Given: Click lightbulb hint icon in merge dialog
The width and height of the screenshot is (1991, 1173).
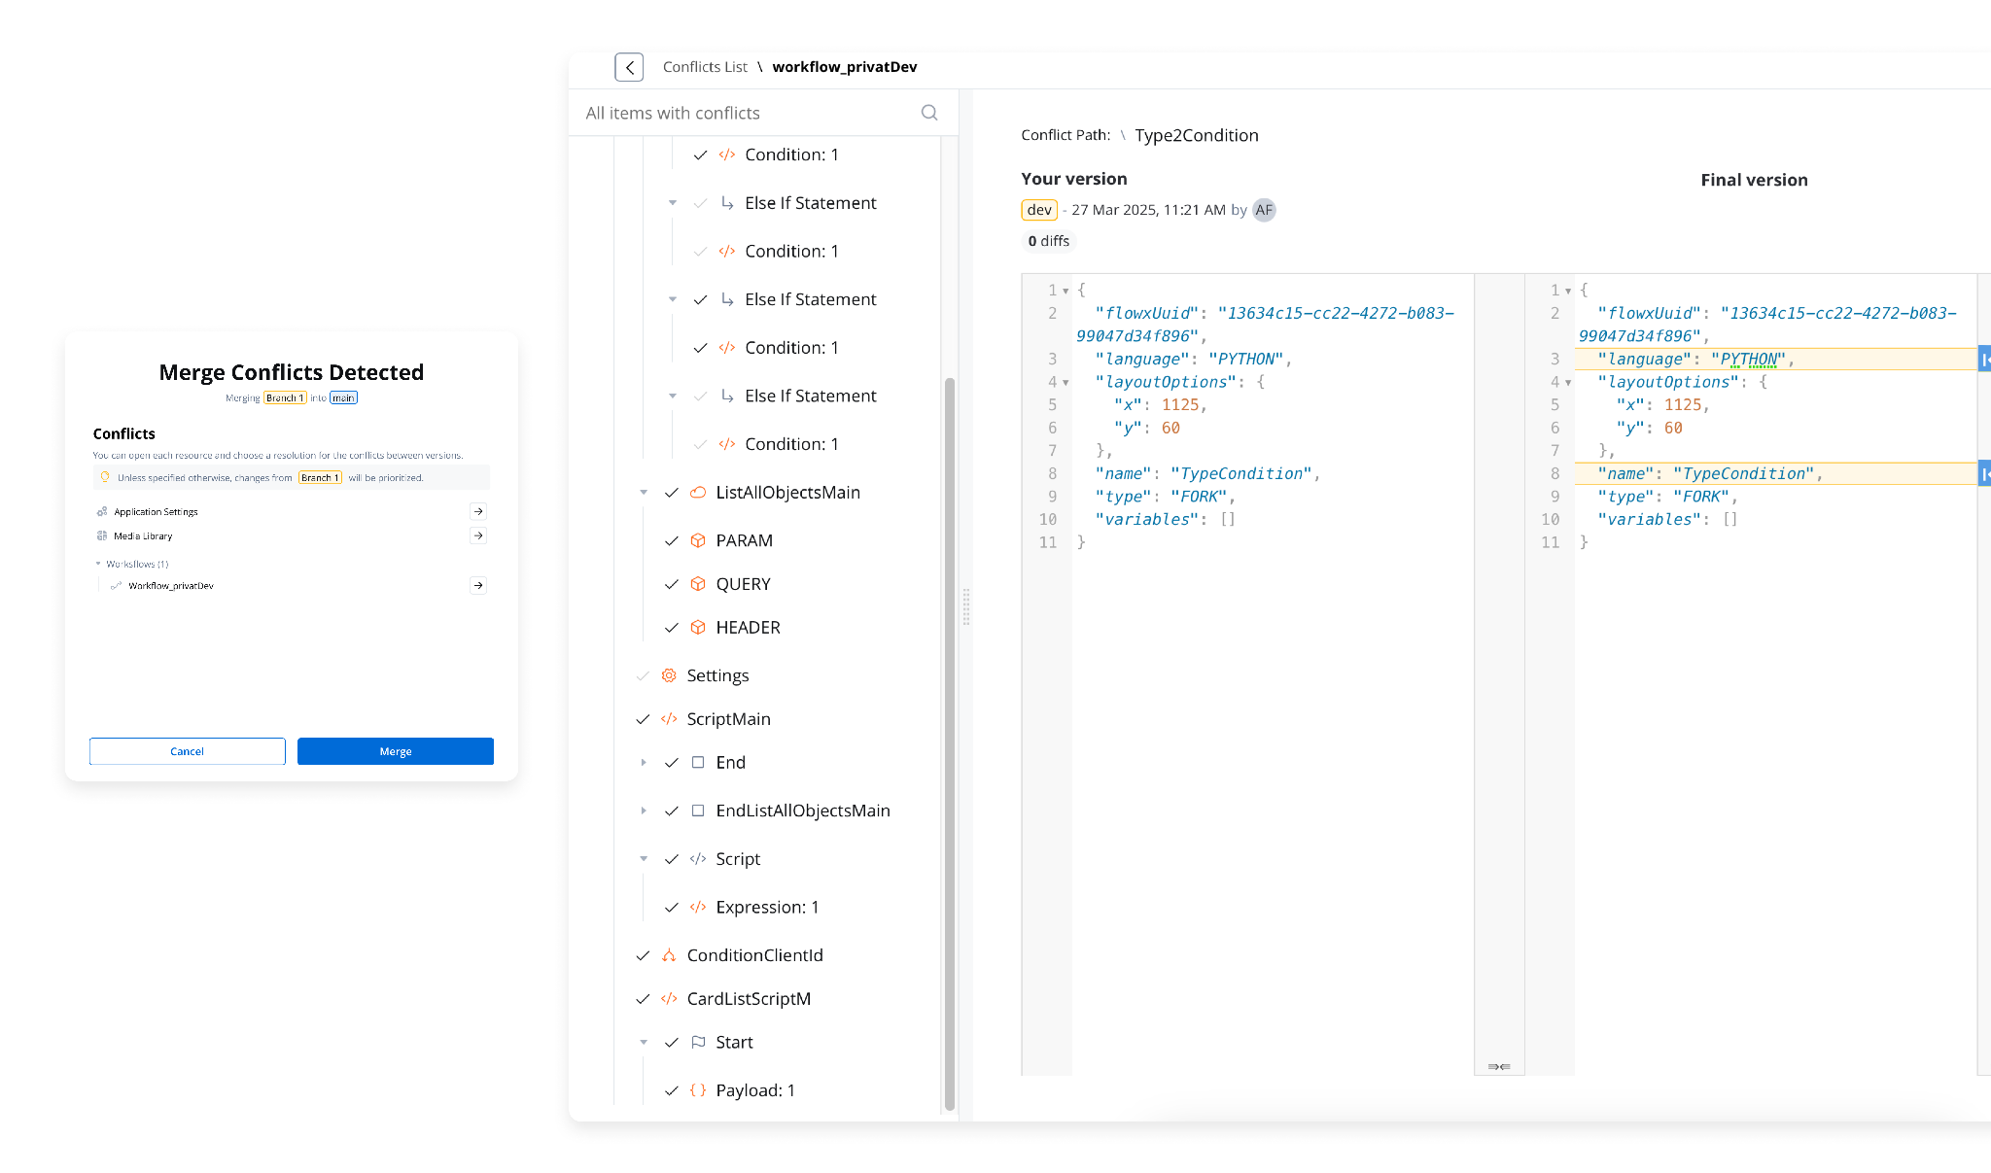Looking at the screenshot, I should [105, 477].
